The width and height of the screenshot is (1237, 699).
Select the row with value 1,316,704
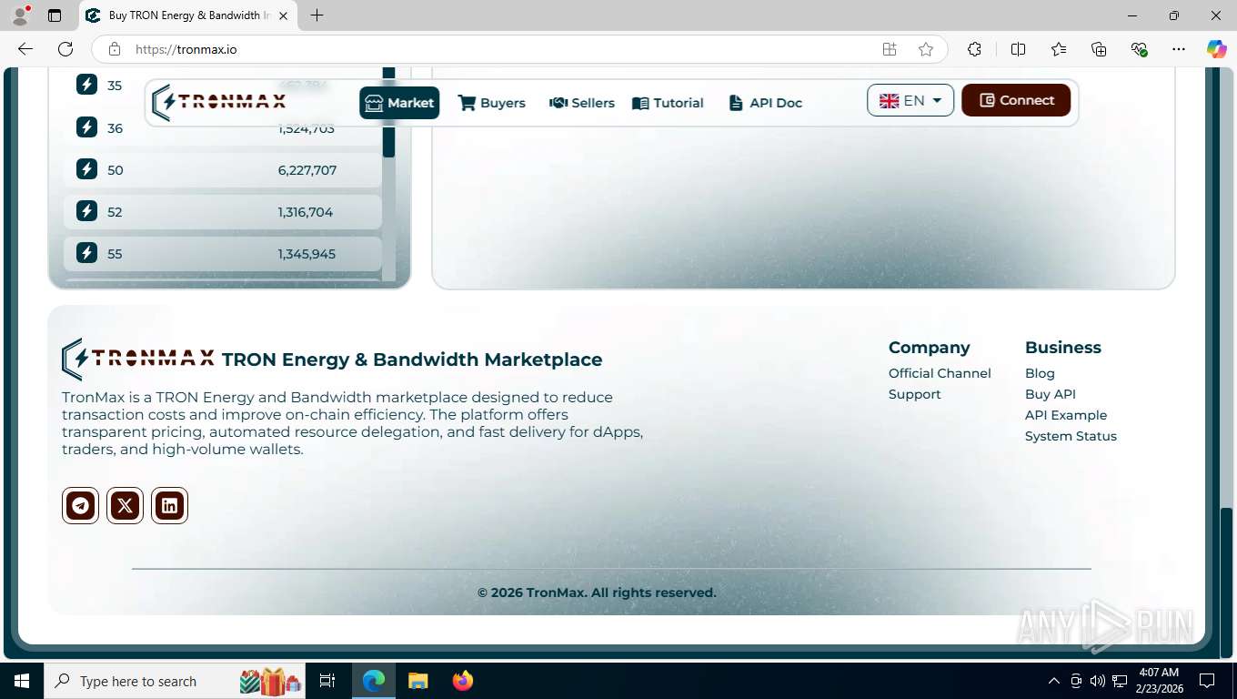pyautogui.click(x=223, y=212)
